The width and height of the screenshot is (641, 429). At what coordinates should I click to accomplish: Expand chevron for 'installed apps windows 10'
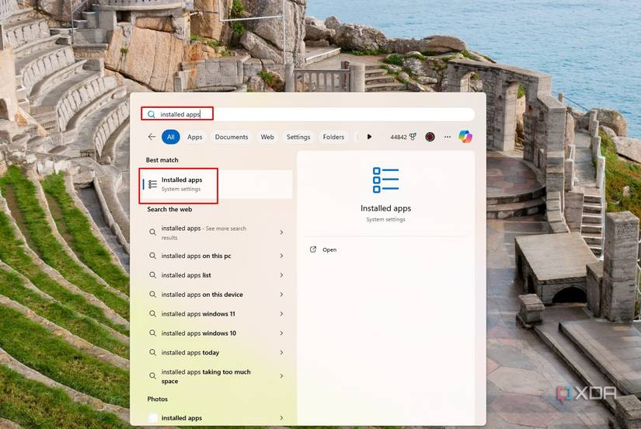coord(282,333)
